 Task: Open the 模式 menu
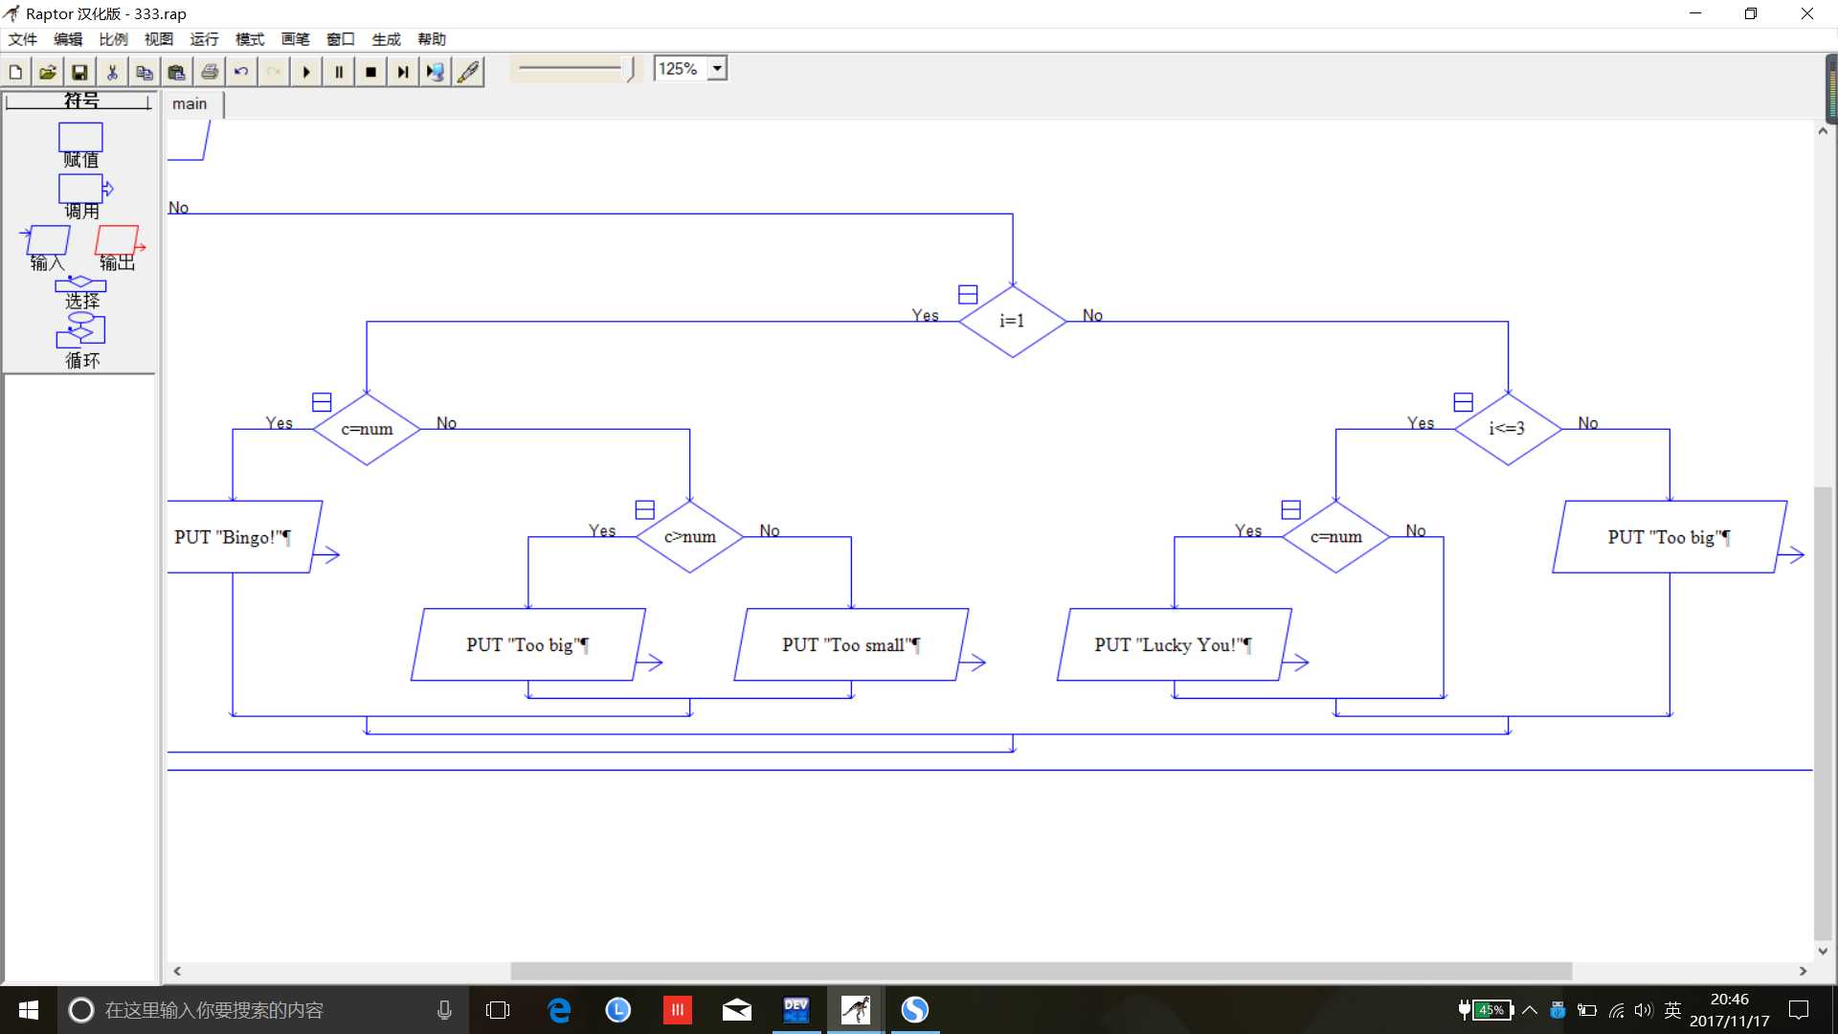(250, 39)
